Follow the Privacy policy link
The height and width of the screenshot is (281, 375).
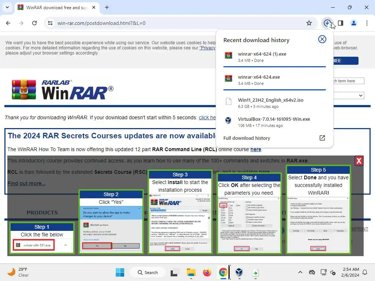pyautogui.click(x=208, y=48)
